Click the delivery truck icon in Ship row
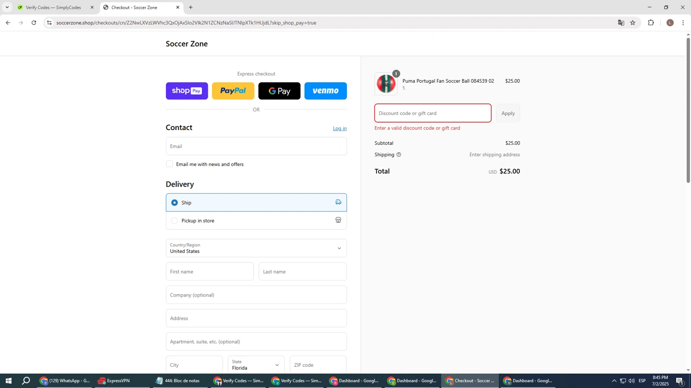 (x=338, y=202)
